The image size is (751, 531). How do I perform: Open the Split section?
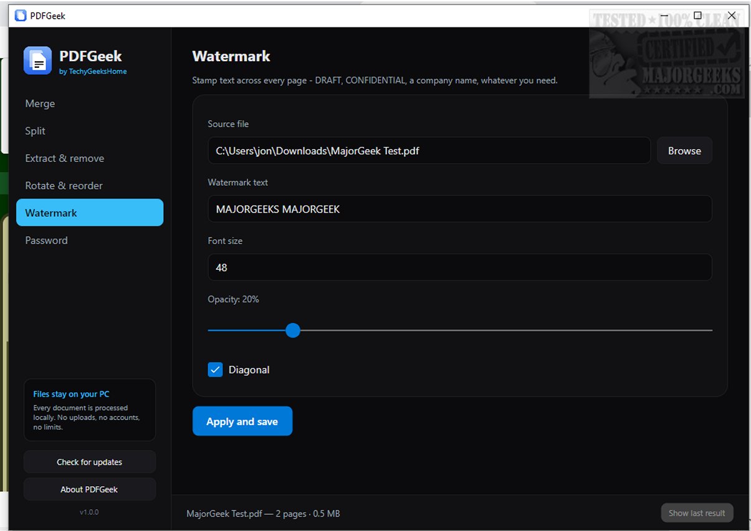click(90, 131)
